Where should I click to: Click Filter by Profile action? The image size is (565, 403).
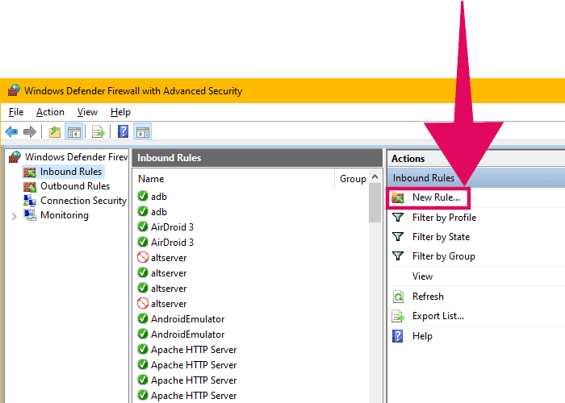click(444, 218)
